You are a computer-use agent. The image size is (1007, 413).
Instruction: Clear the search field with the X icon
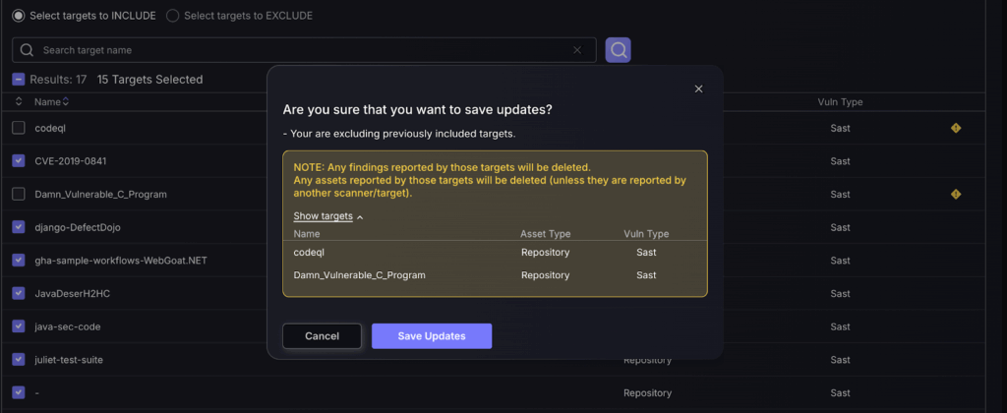tap(577, 50)
